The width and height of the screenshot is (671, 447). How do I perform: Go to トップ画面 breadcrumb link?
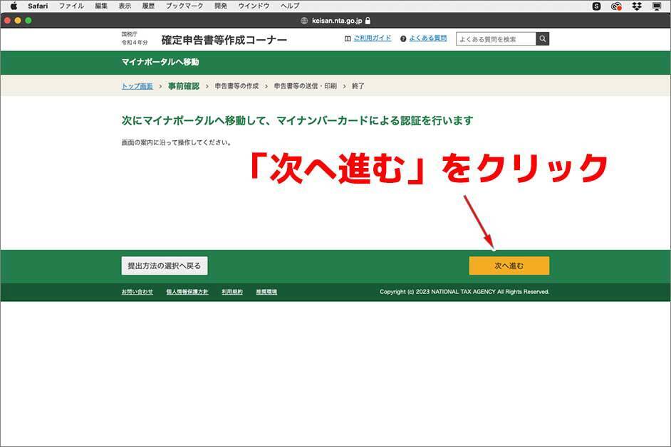[x=137, y=86]
